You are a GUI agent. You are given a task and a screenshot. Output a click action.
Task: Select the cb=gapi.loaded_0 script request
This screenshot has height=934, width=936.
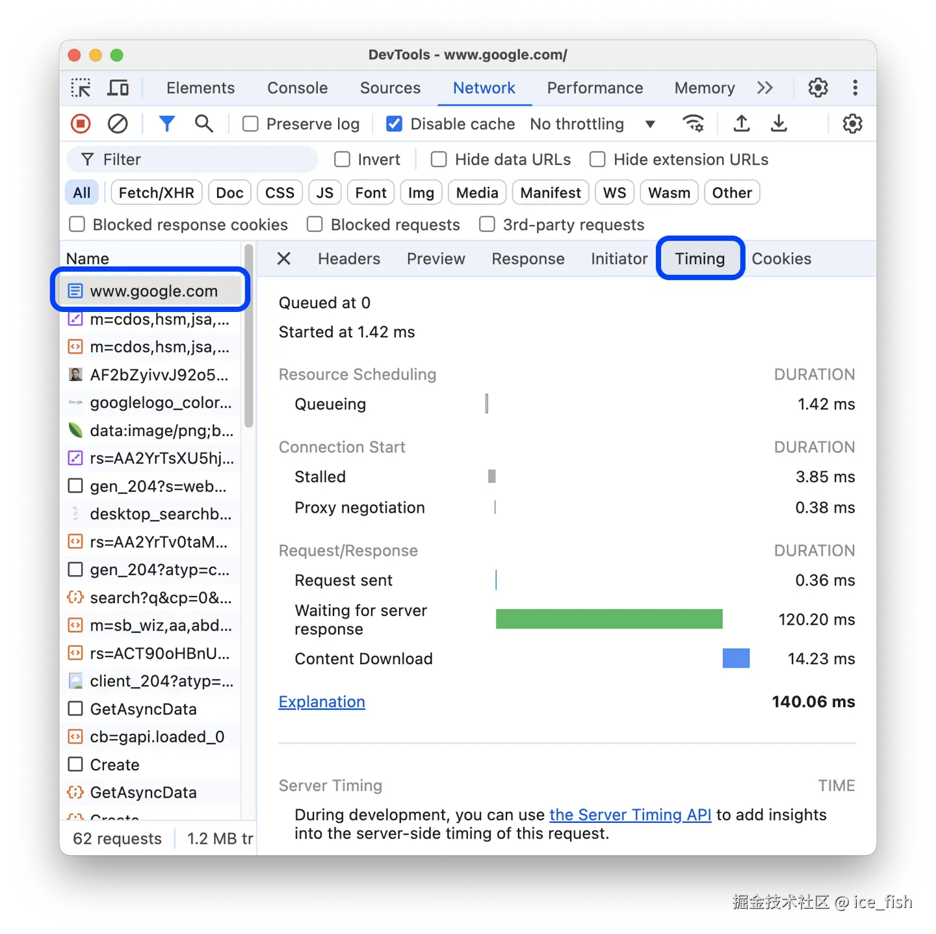(150, 737)
